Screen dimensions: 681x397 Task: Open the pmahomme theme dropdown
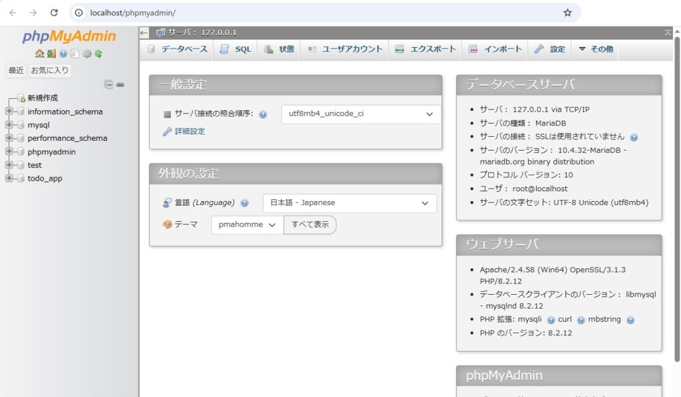tap(247, 224)
